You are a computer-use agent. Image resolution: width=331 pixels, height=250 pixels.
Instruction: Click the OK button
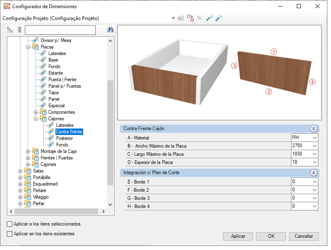tap(271, 236)
